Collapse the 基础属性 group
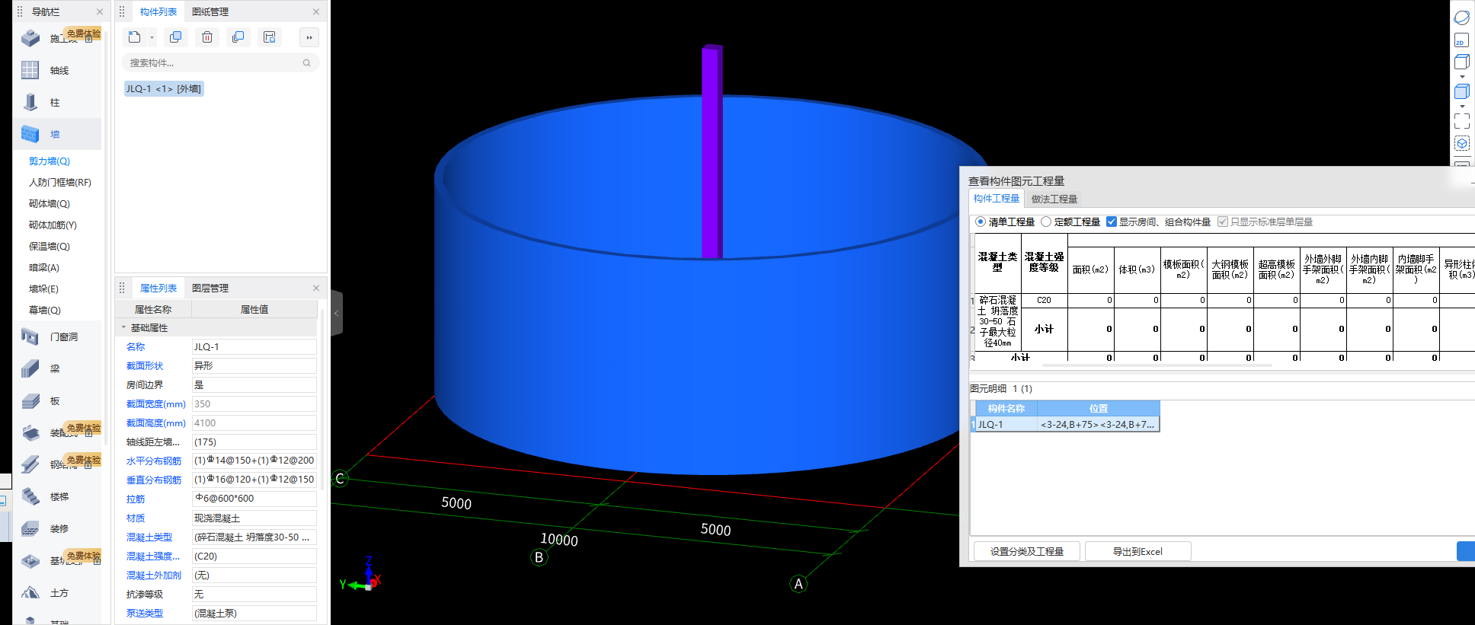The width and height of the screenshot is (1475, 625). pyautogui.click(x=123, y=328)
